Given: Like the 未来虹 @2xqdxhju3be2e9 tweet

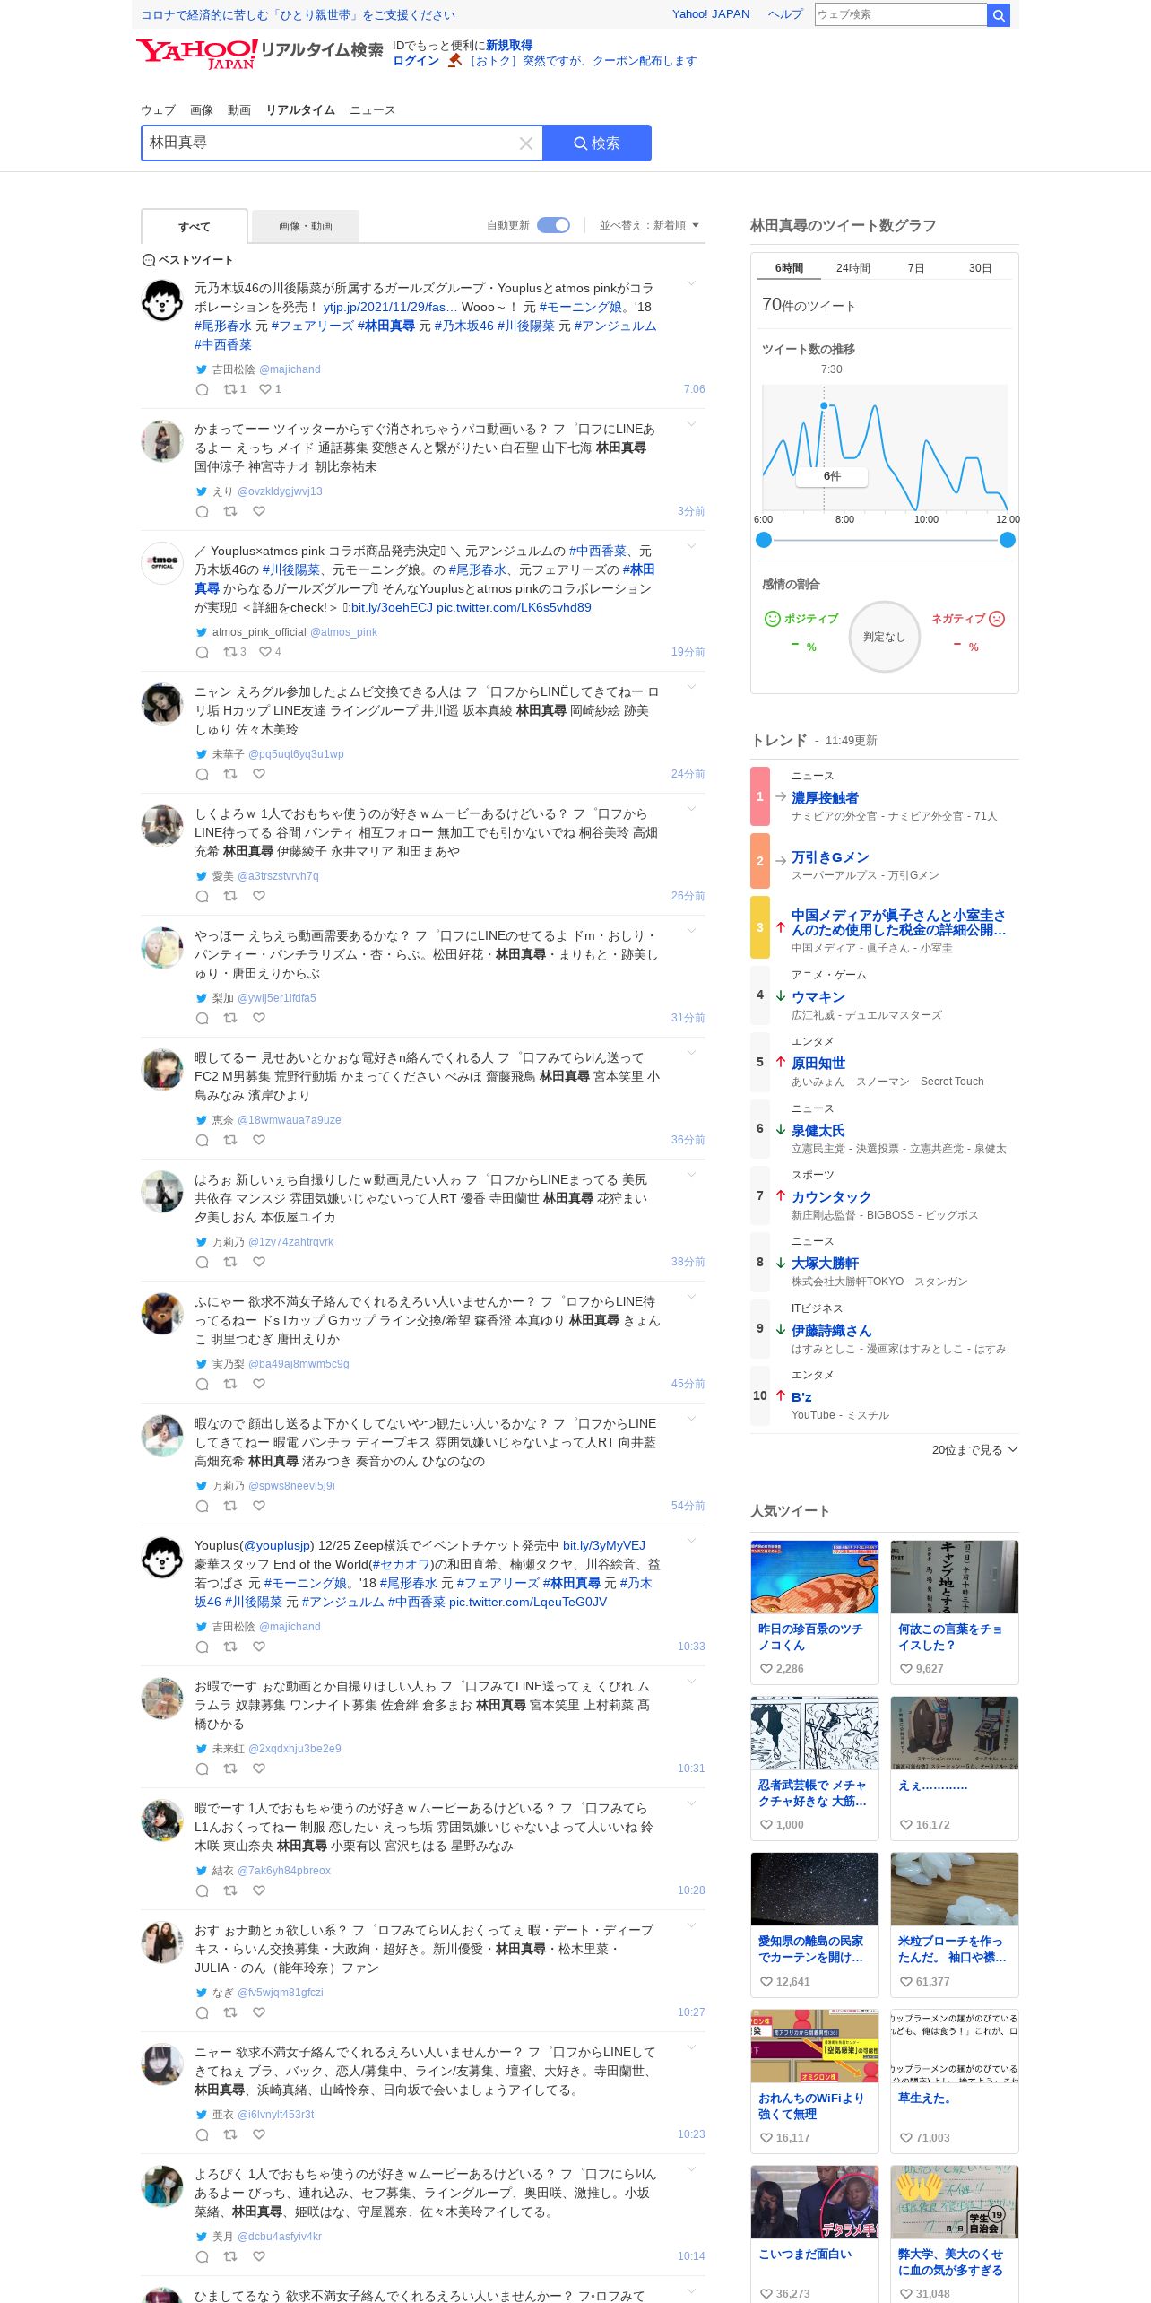Looking at the screenshot, I should point(259,1769).
